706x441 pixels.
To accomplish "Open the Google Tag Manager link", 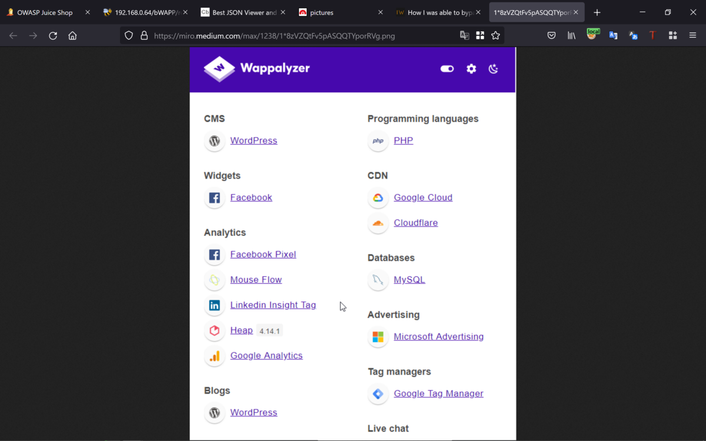I will coord(439,394).
